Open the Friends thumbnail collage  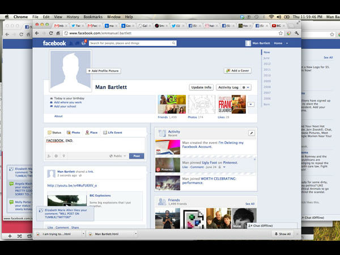click(x=172, y=104)
